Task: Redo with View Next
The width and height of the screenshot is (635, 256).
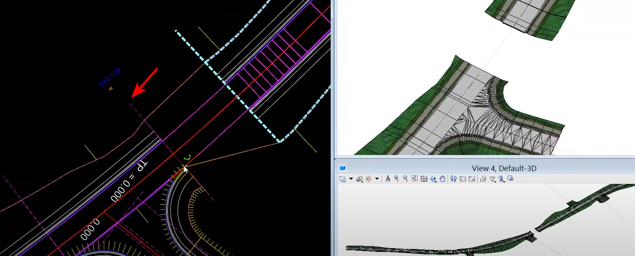Action: (472, 179)
